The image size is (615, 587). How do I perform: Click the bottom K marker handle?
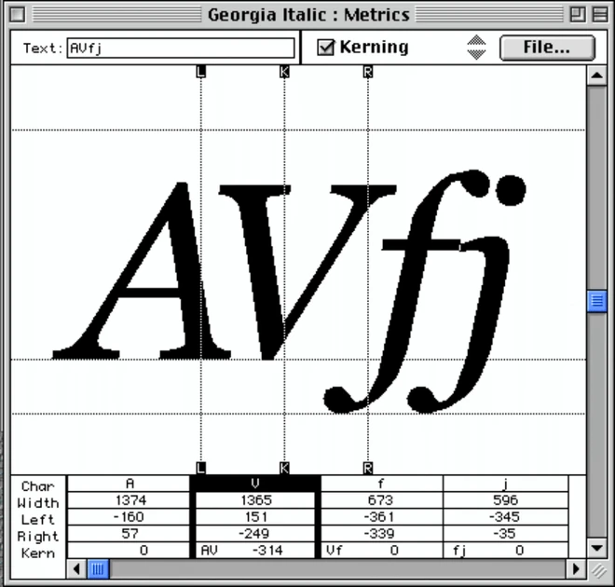[284, 468]
